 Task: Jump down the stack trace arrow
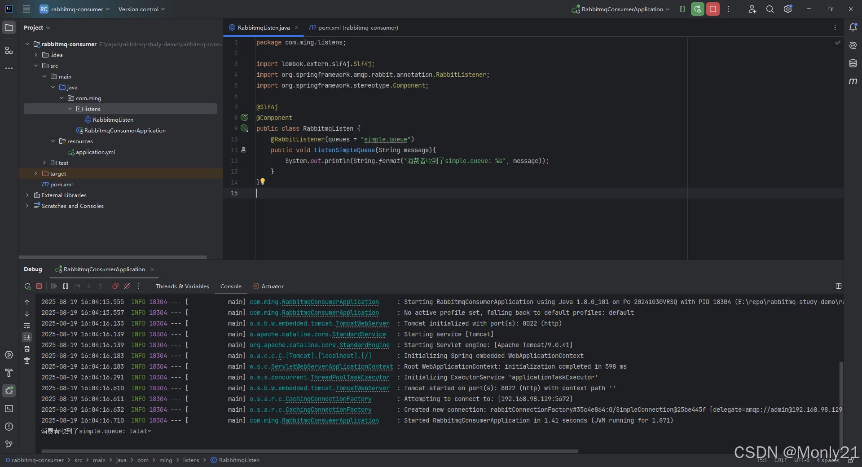pos(27,314)
